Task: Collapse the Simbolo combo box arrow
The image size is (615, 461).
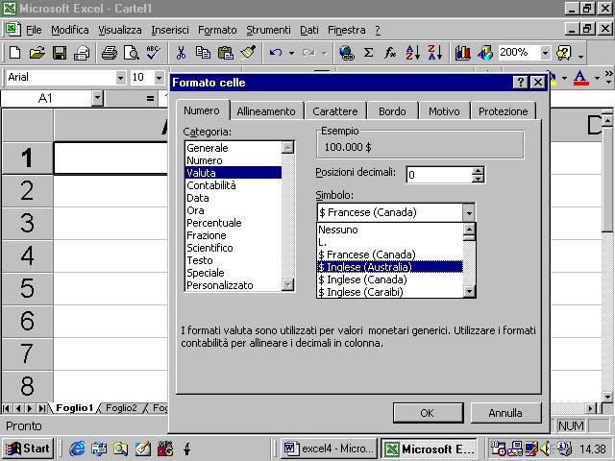Action: pyautogui.click(x=469, y=213)
